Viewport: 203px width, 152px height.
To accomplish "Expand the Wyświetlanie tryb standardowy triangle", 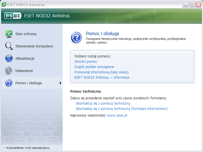I will [x=4, y=148].
